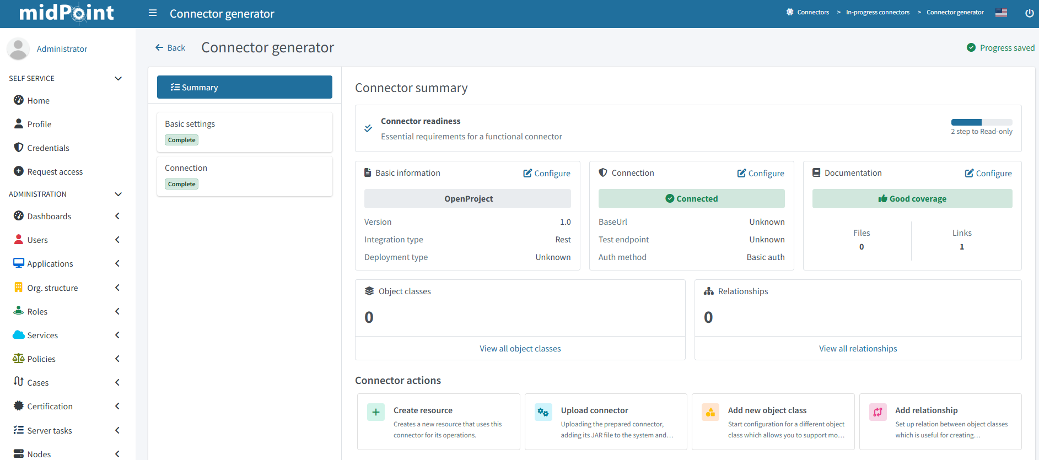The width and height of the screenshot is (1039, 460).
Task: Click the Upload connector gears icon
Action: (543, 412)
